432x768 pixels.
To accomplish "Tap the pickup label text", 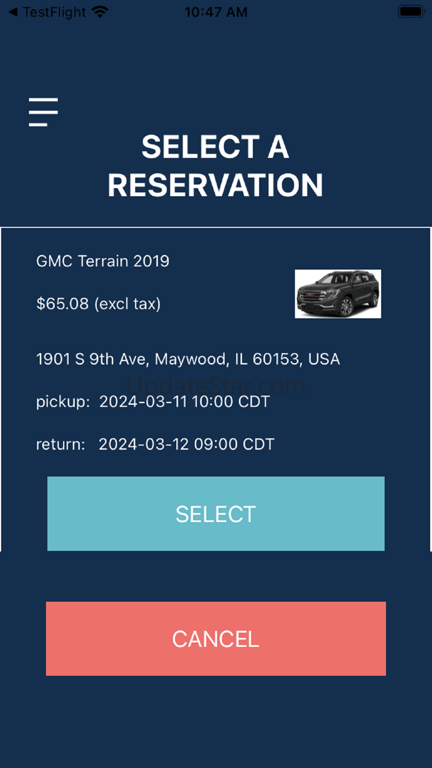I will tap(63, 402).
